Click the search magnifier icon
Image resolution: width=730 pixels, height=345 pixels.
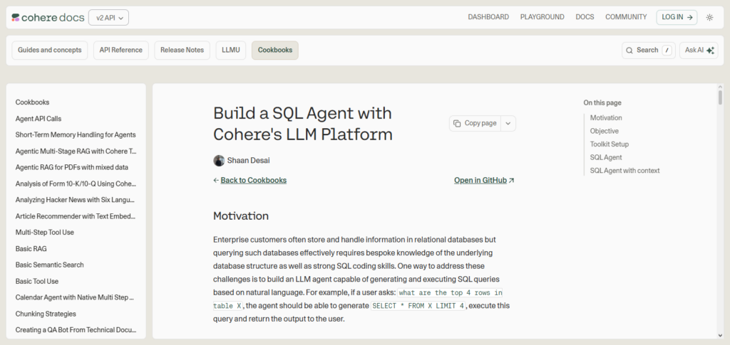coord(629,50)
